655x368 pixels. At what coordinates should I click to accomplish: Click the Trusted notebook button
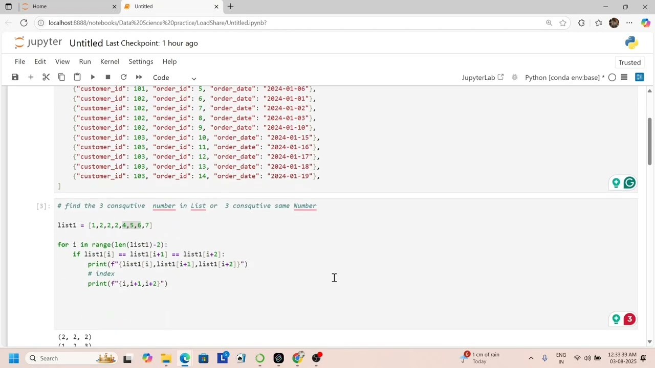click(x=629, y=62)
